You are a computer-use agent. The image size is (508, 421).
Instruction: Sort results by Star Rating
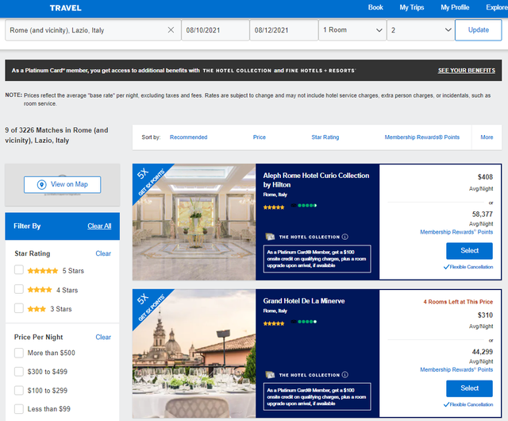(325, 137)
